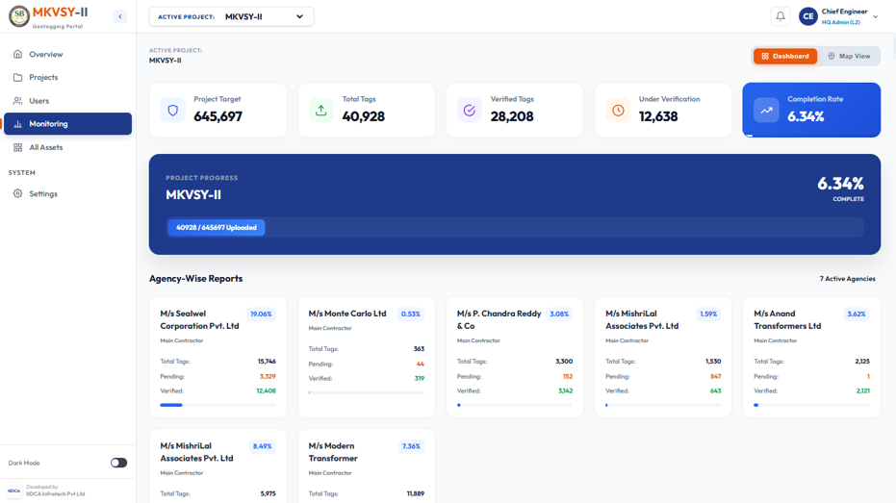896x503 pixels.
Task: Click the Verified Tags value 28,208
Action: pyautogui.click(x=512, y=116)
